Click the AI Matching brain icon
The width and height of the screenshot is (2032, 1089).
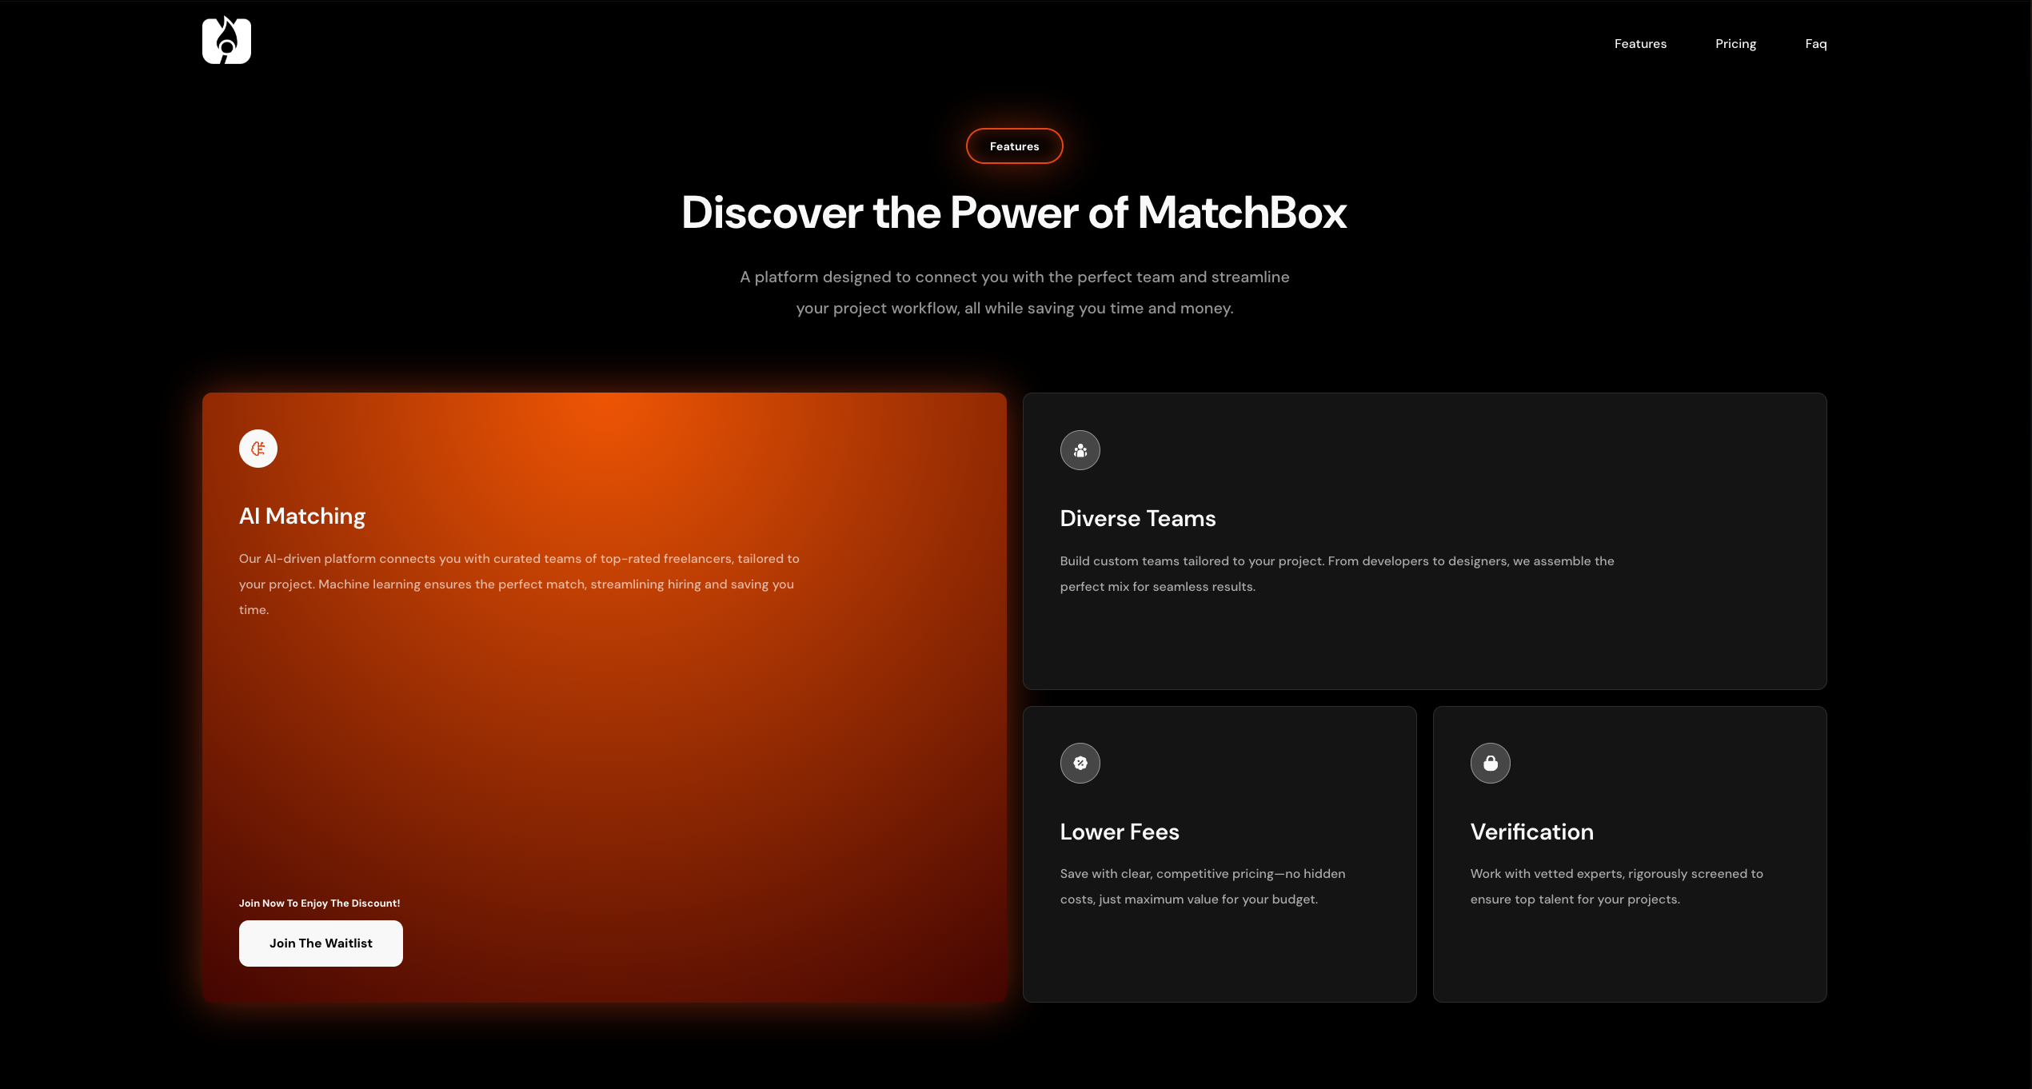click(x=258, y=449)
